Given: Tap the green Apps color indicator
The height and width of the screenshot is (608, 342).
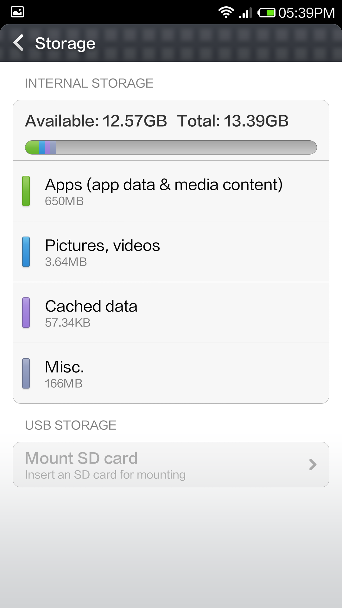Looking at the screenshot, I should tap(26, 191).
